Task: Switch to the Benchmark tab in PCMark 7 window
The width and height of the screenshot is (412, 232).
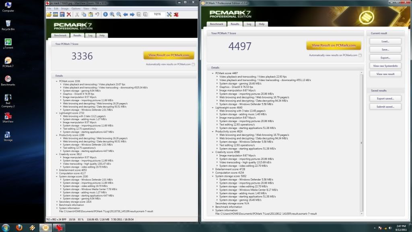Action: click(x=216, y=24)
